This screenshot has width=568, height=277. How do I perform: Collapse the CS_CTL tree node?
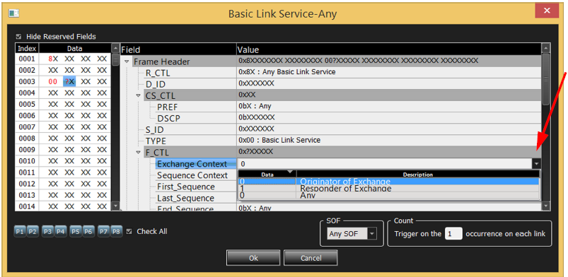tap(138, 96)
